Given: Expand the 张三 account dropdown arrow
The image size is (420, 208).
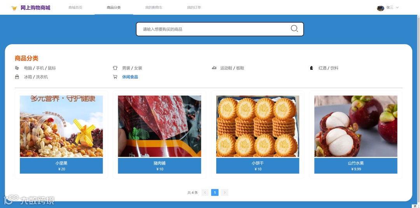Looking at the screenshot, I should tap(397, 7).
